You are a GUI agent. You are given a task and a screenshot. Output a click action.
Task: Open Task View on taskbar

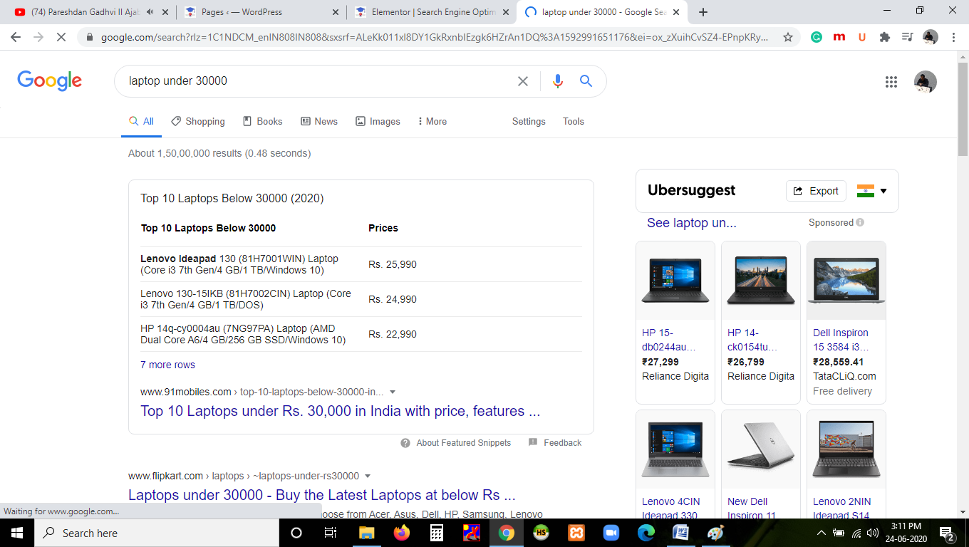[x=330, y=533]
